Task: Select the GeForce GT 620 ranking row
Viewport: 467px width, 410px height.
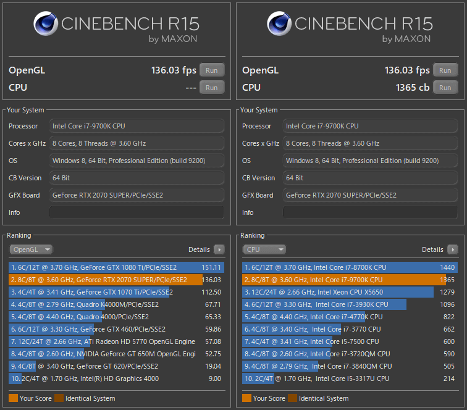Action: (117, 366)
